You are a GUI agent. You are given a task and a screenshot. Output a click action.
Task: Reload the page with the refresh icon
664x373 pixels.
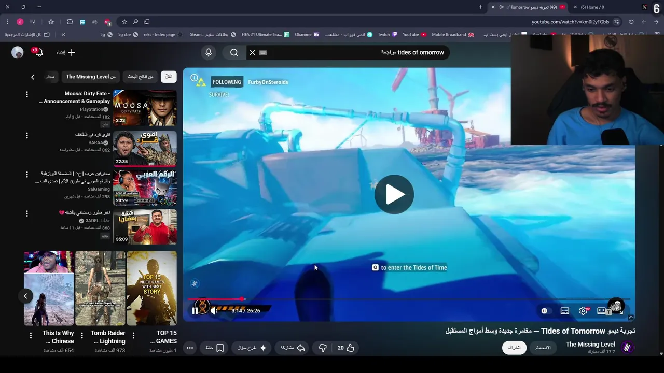(x=631, y=22)
